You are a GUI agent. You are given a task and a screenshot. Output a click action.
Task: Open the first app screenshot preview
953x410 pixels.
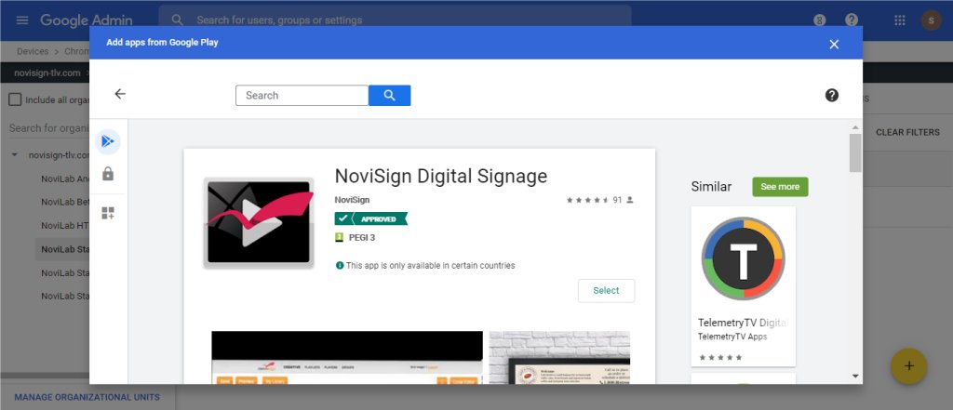(347, 357)
